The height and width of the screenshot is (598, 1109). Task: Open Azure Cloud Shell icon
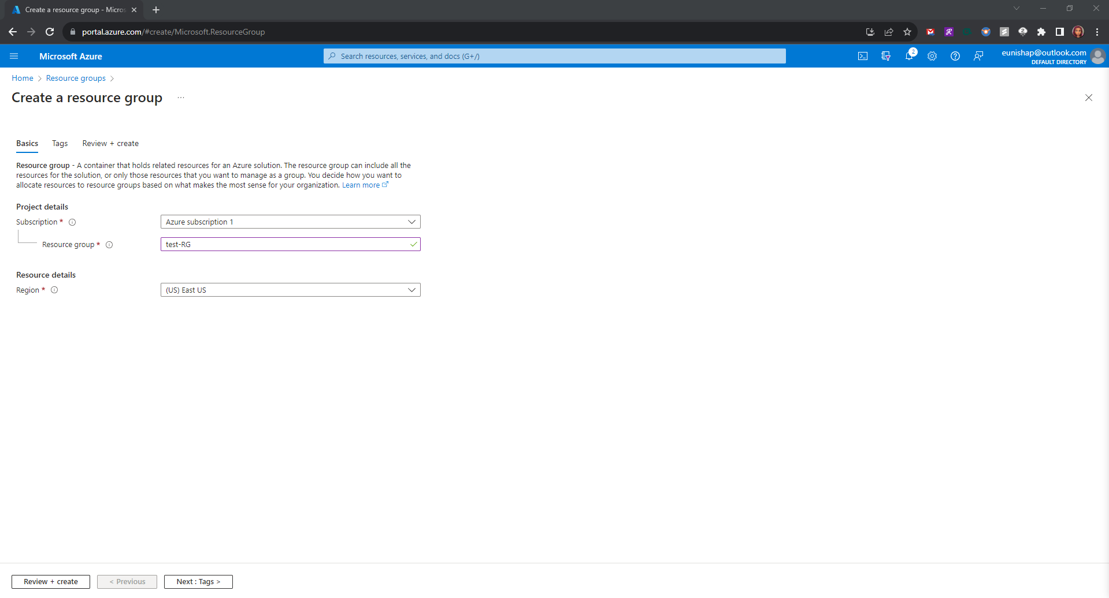tap(862, 56)
